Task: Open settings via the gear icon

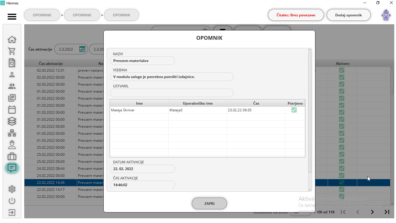Action: (12, 189)
